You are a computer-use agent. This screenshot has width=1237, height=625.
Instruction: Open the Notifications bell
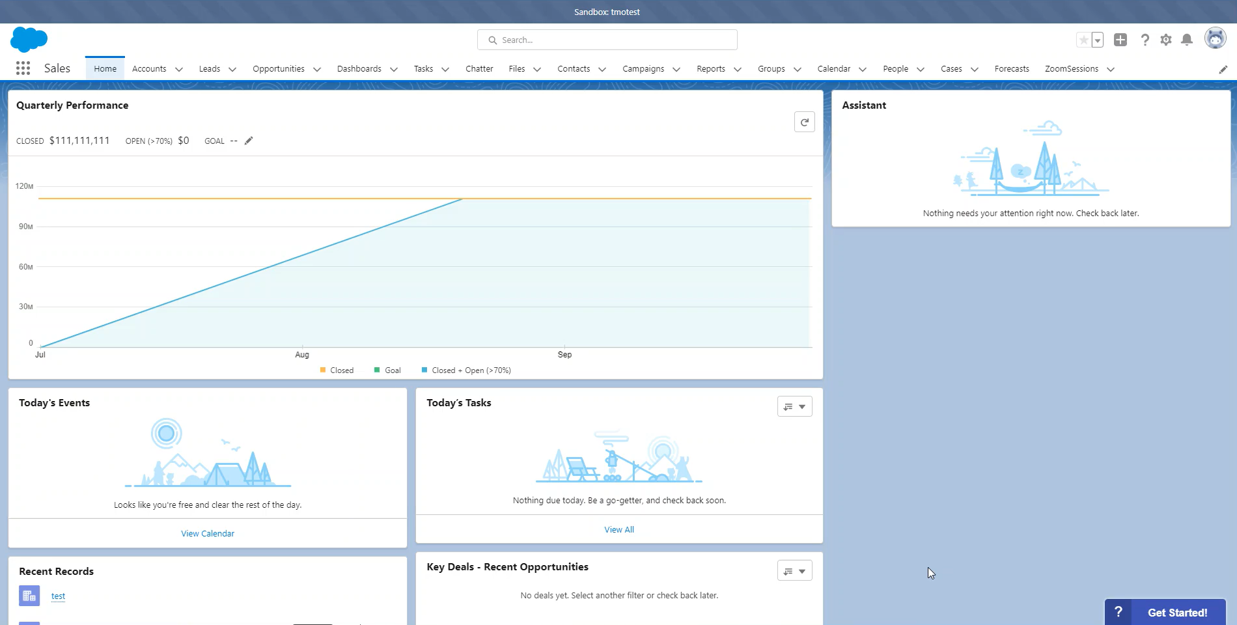pyautogui.click(x=1187, y=40)
